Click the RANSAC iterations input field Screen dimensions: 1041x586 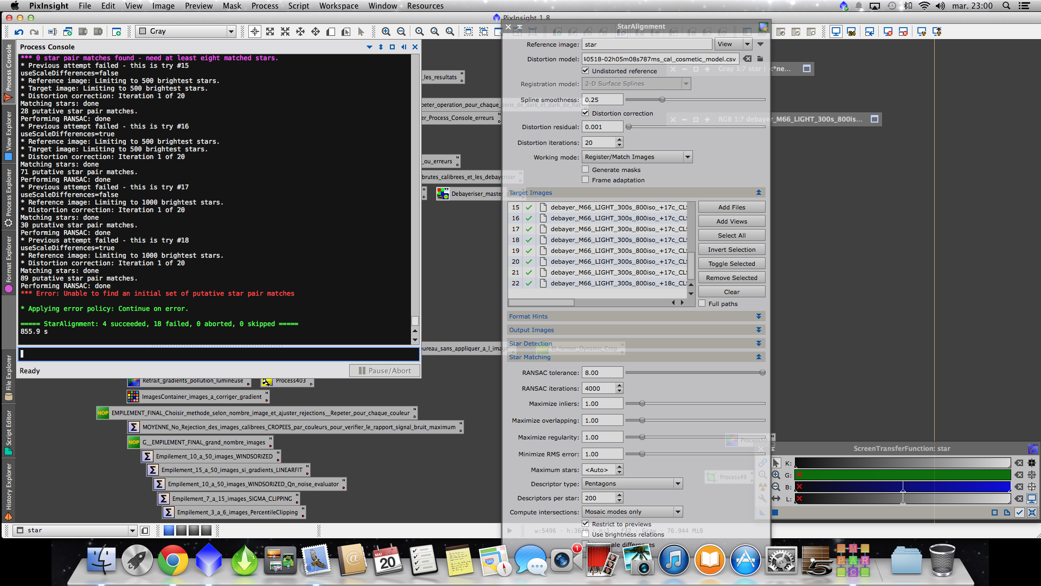tap(599, 388)
